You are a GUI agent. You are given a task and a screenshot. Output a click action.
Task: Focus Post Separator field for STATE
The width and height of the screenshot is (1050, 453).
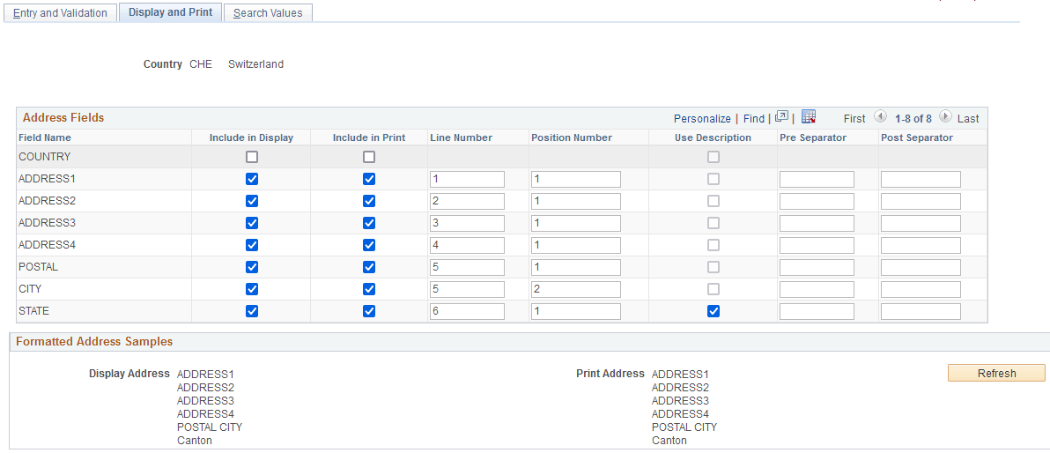[x=921, y=311]
